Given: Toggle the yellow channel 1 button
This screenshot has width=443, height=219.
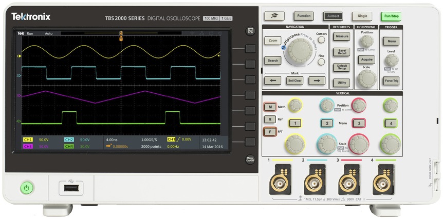Looking at the screenshot, I should (x=295, y=123).
